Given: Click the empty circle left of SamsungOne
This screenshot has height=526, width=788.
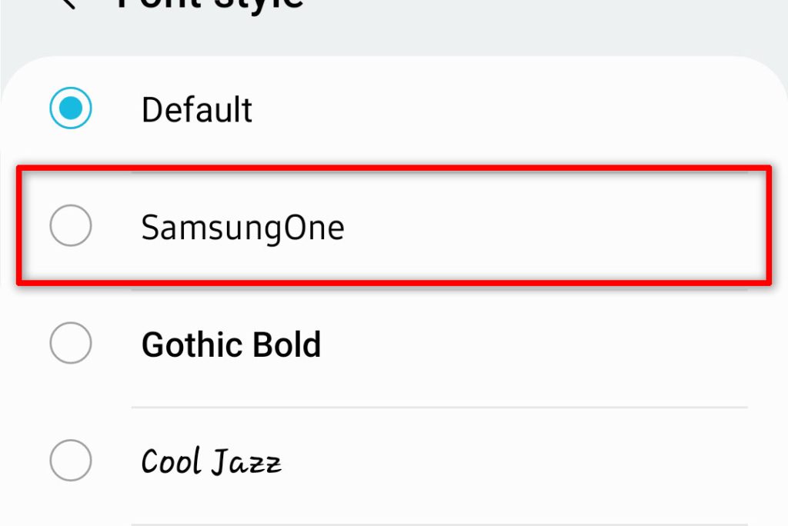Looking at the screenshot, I should coord(70,225).
